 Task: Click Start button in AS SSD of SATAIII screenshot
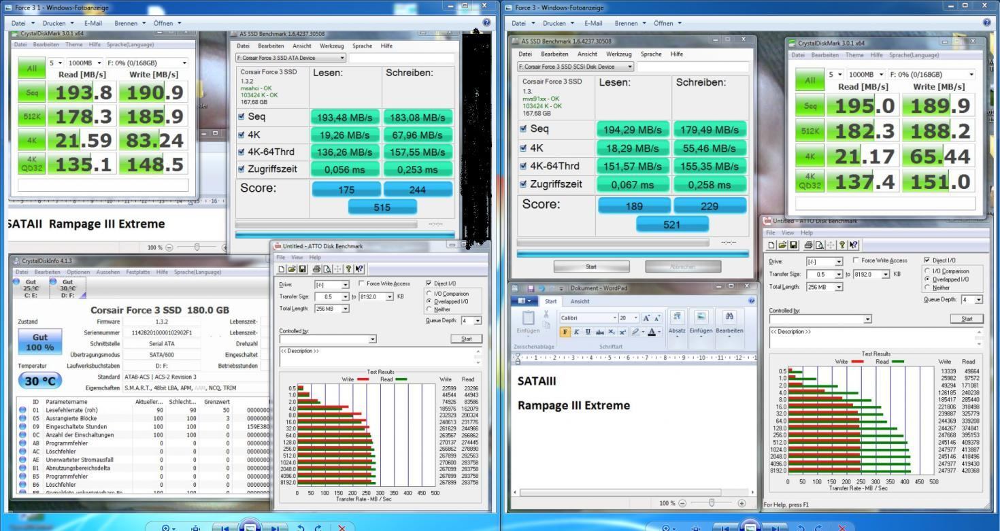[x=591, y=267]
